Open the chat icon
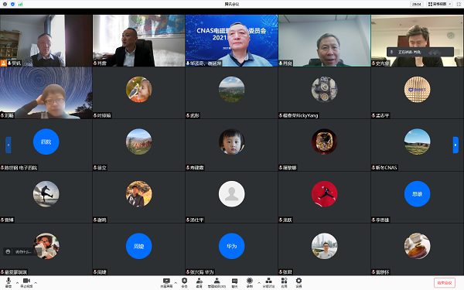Screen dimensions: 464x290 tap(234, 282)
